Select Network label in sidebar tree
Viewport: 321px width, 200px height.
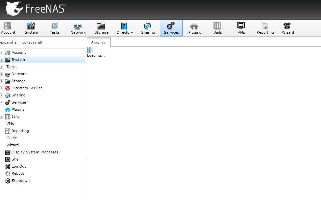19,74
